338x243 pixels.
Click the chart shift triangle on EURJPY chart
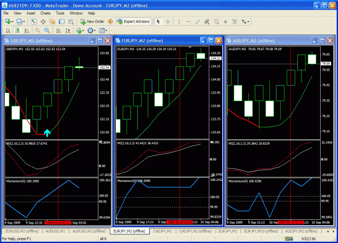coord(190,47)
